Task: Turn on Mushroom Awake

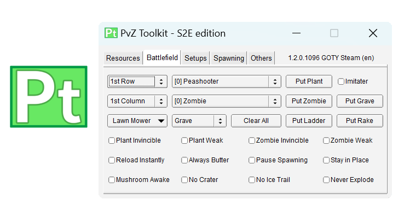Action: point(112,180)
